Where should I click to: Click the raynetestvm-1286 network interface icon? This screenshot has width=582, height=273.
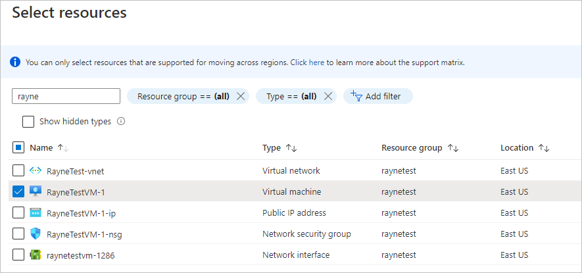[36, 255]
